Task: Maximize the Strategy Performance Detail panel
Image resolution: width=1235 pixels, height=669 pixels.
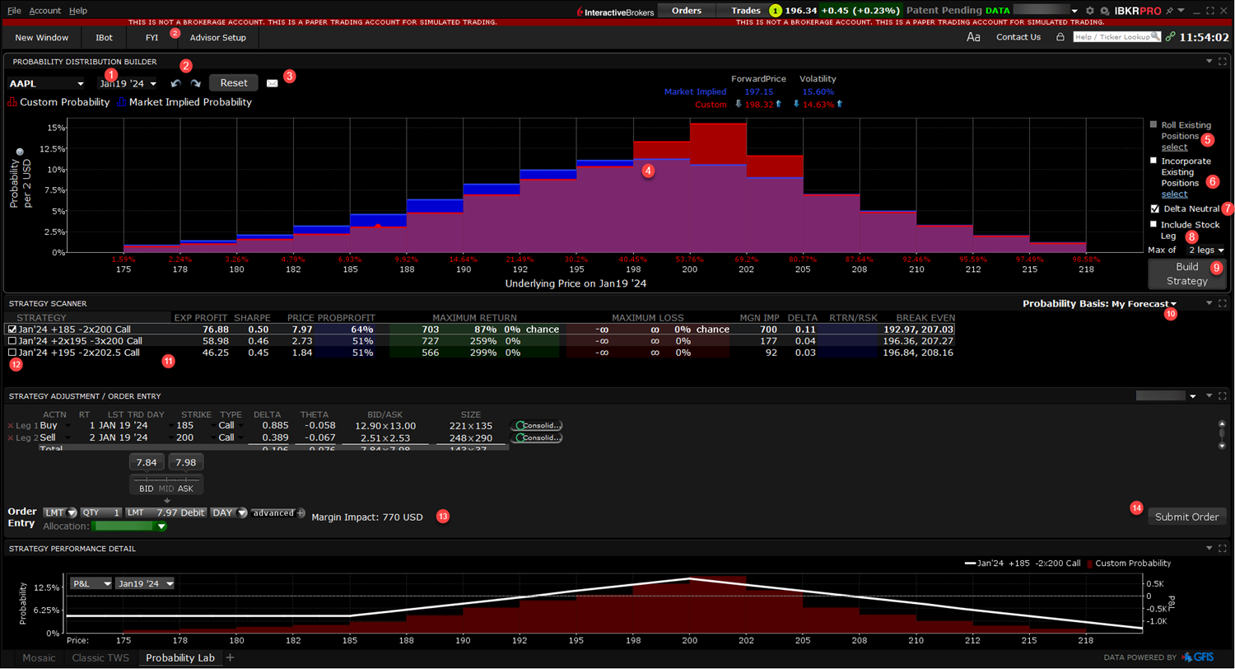Action: 1222,548
